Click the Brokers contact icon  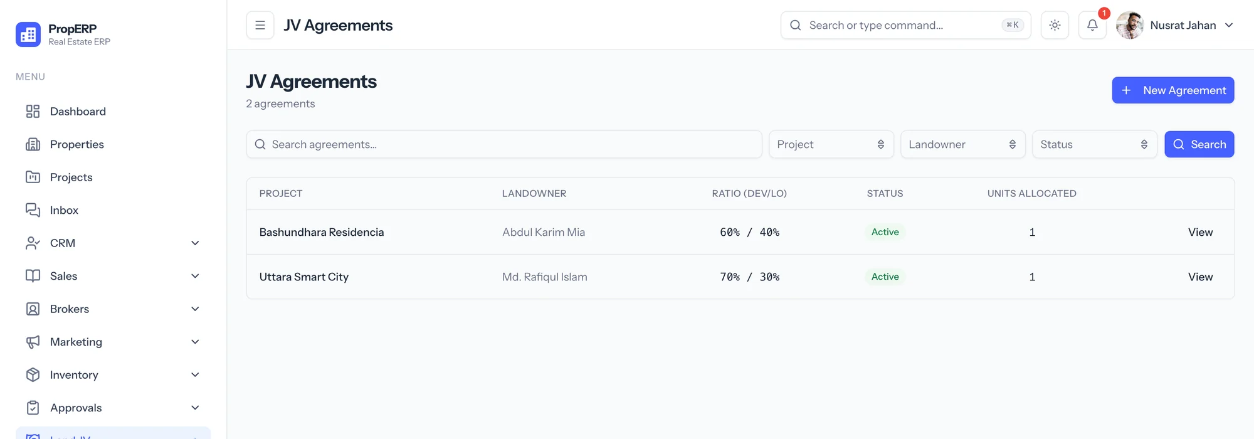pos(33,309)
